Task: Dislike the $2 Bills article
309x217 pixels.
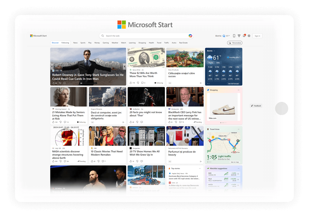Action: 138,83
